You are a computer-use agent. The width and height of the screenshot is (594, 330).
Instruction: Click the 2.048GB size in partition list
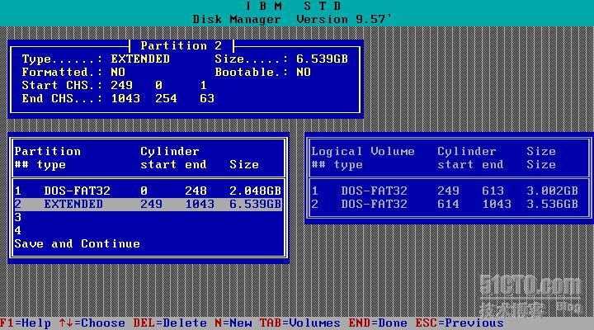(x=255, y=191)
